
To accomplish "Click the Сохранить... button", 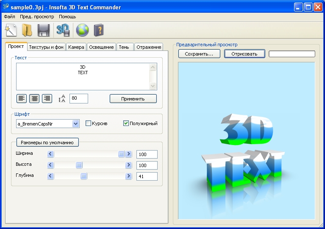I will [199, 54].
